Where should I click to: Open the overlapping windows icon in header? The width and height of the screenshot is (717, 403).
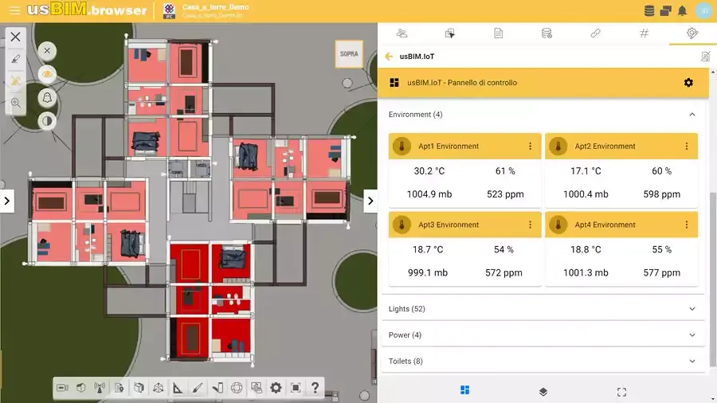pos(665,10)
